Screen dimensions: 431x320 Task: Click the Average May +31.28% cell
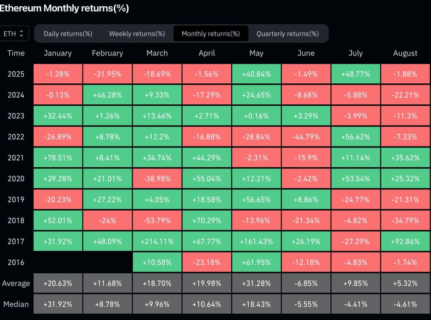256,283
